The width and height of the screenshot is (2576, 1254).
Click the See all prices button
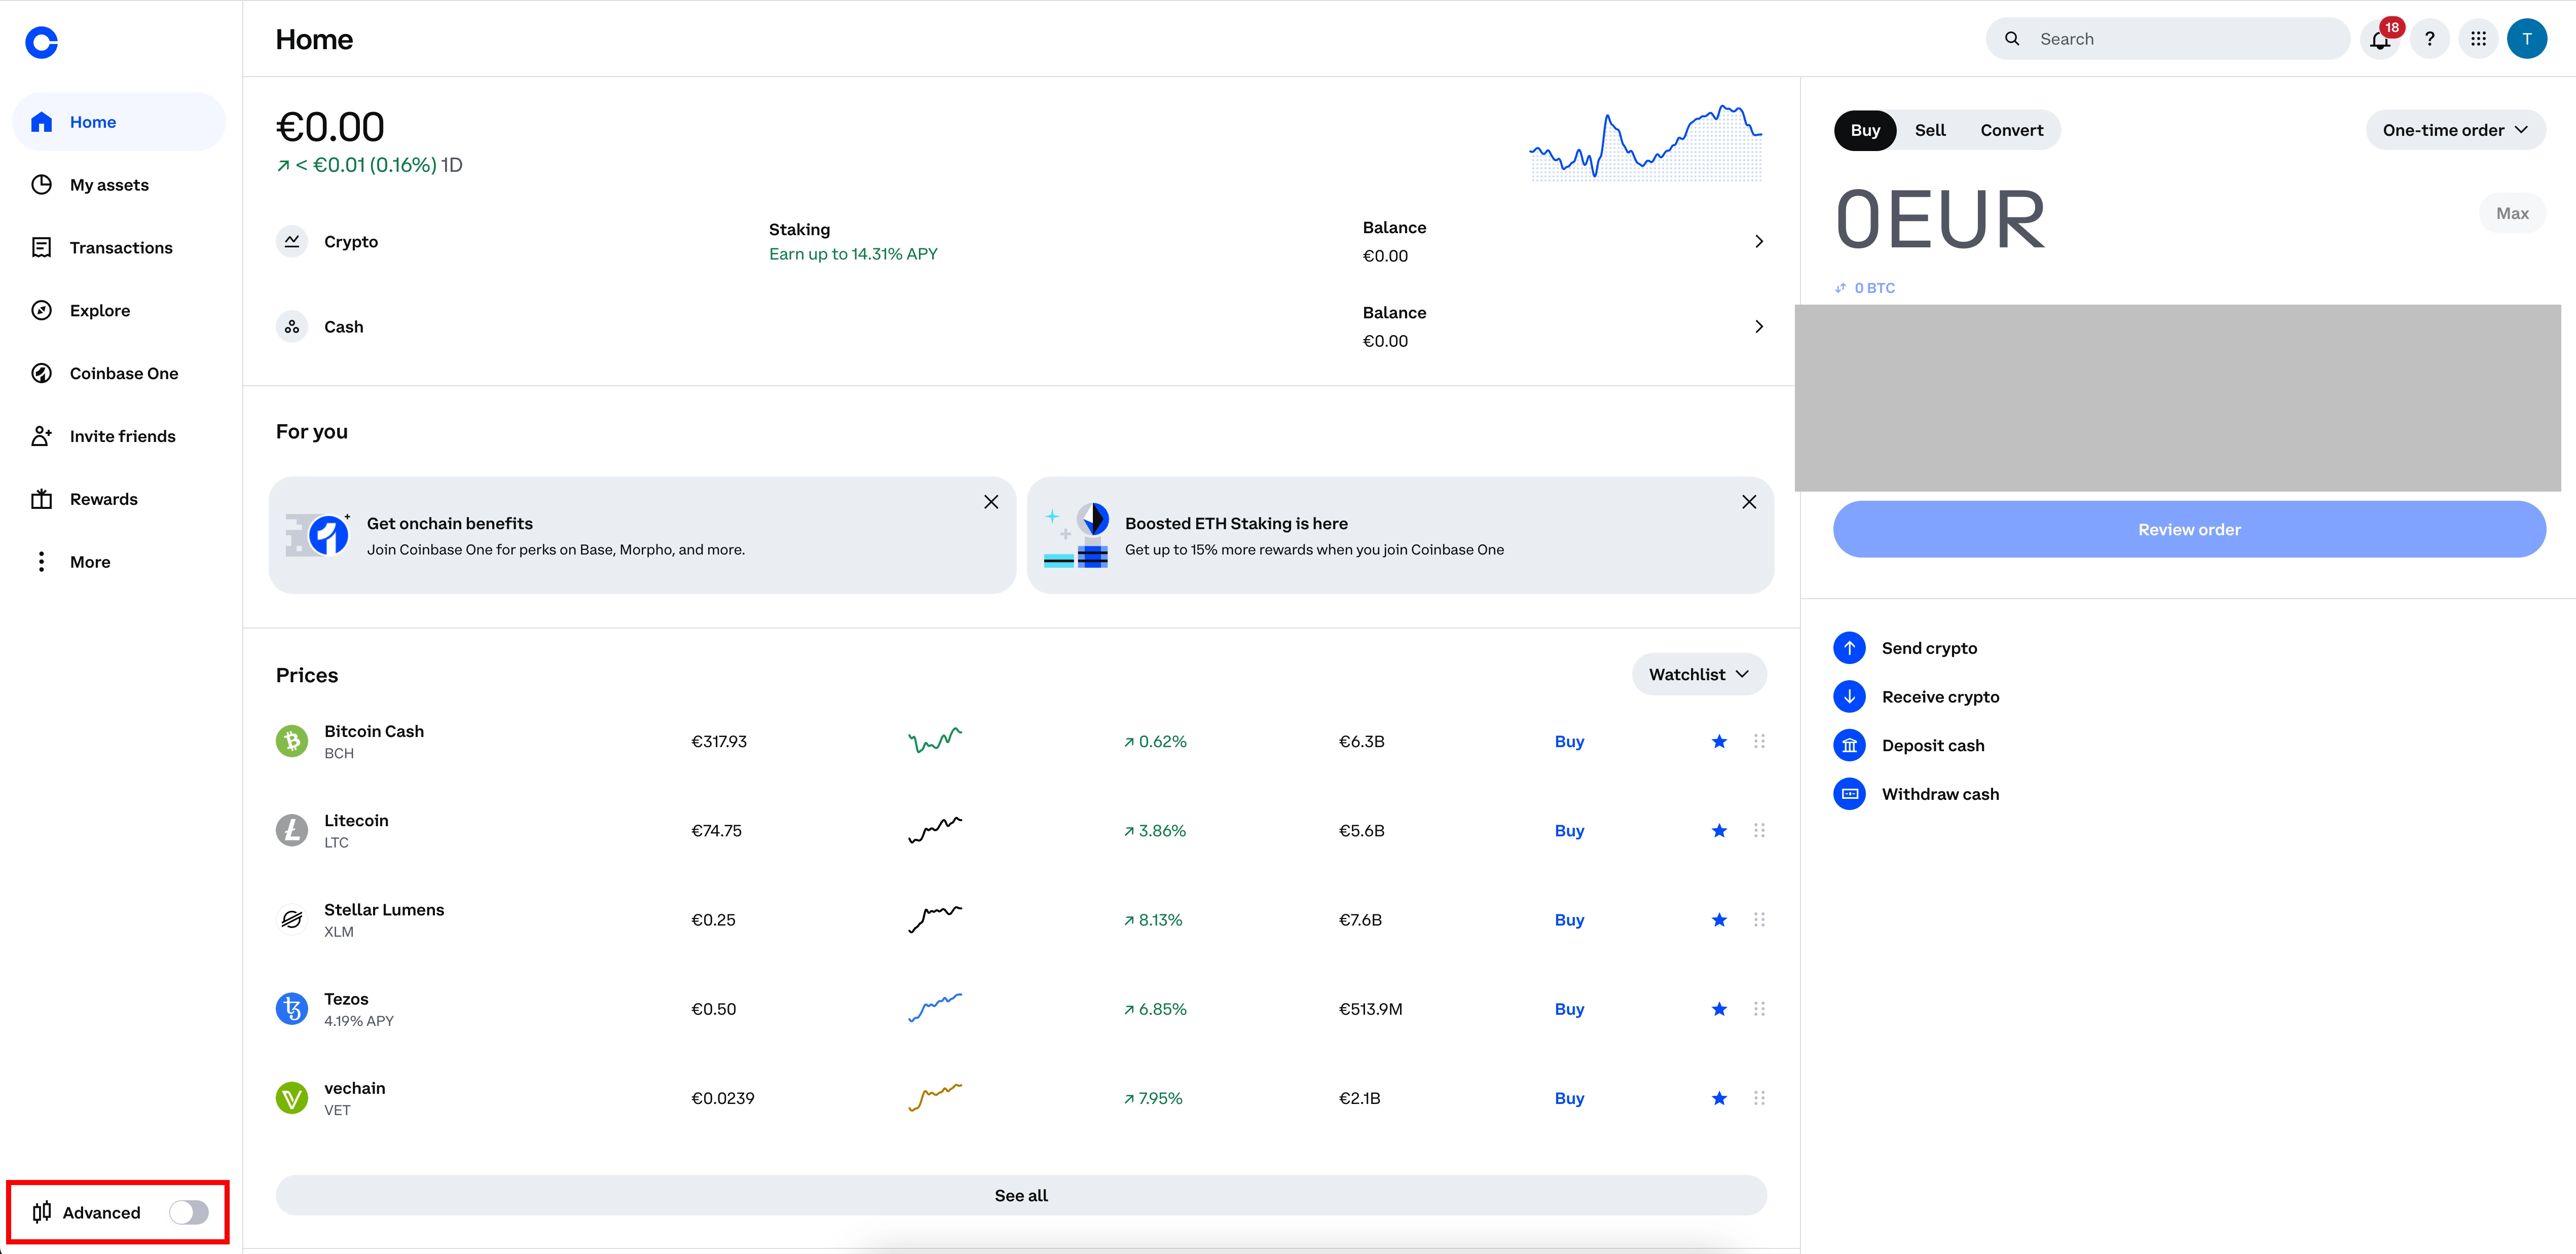(x=1021, y=1195)
